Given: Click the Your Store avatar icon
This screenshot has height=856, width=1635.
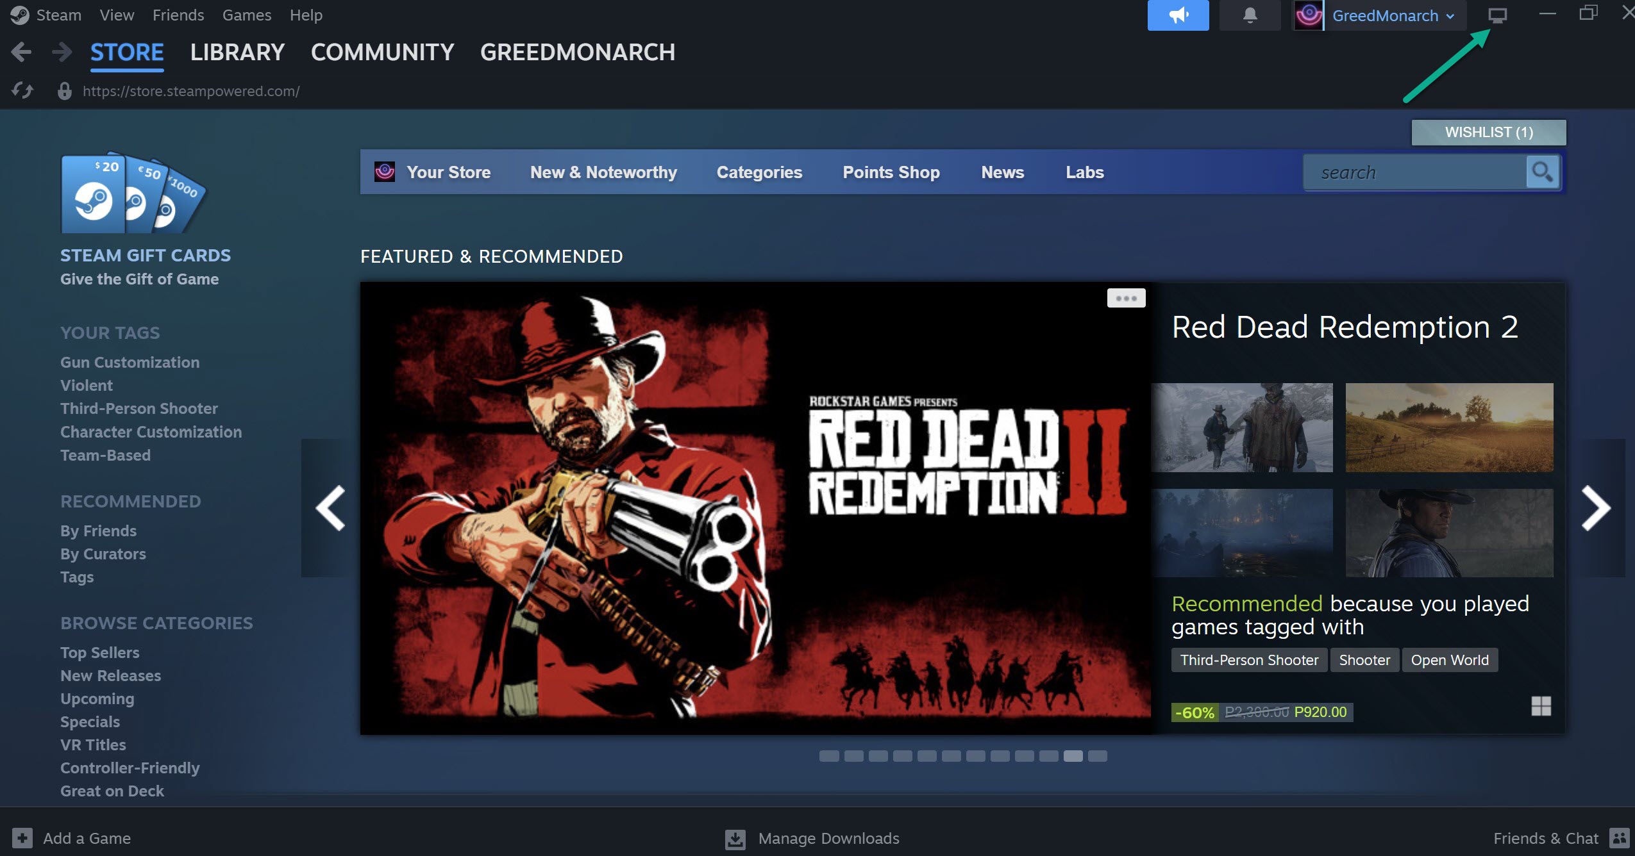Looking at the screenshot, I should pyautogui.click(x=384, y=172).
